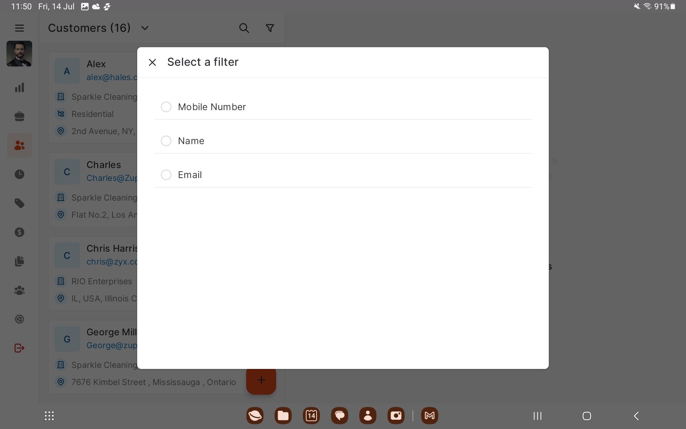Open the documents copy icon in sidebar
This screenshot has height=429, width=686.
[x=19, y=261]
